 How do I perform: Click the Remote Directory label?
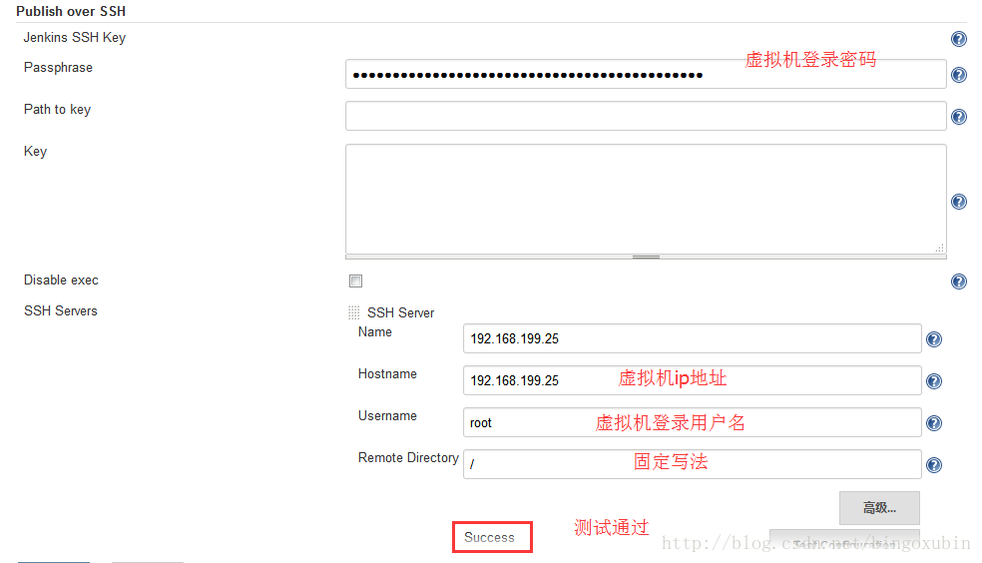pyautogui.click(x=408, y=458)
